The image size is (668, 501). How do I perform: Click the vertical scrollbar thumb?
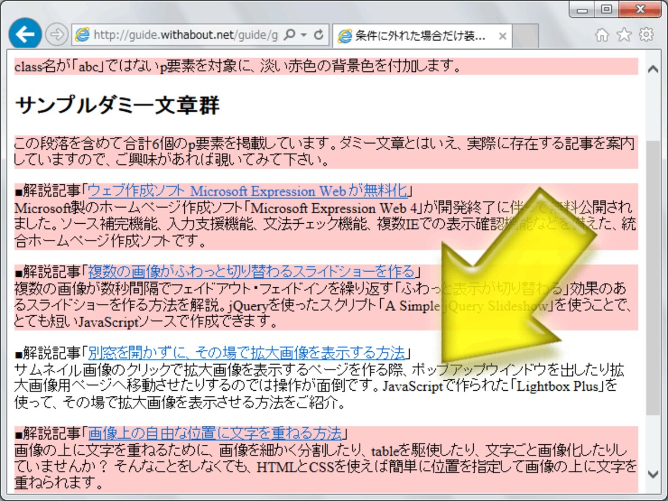pyautogui.click(x=652, y=277)
